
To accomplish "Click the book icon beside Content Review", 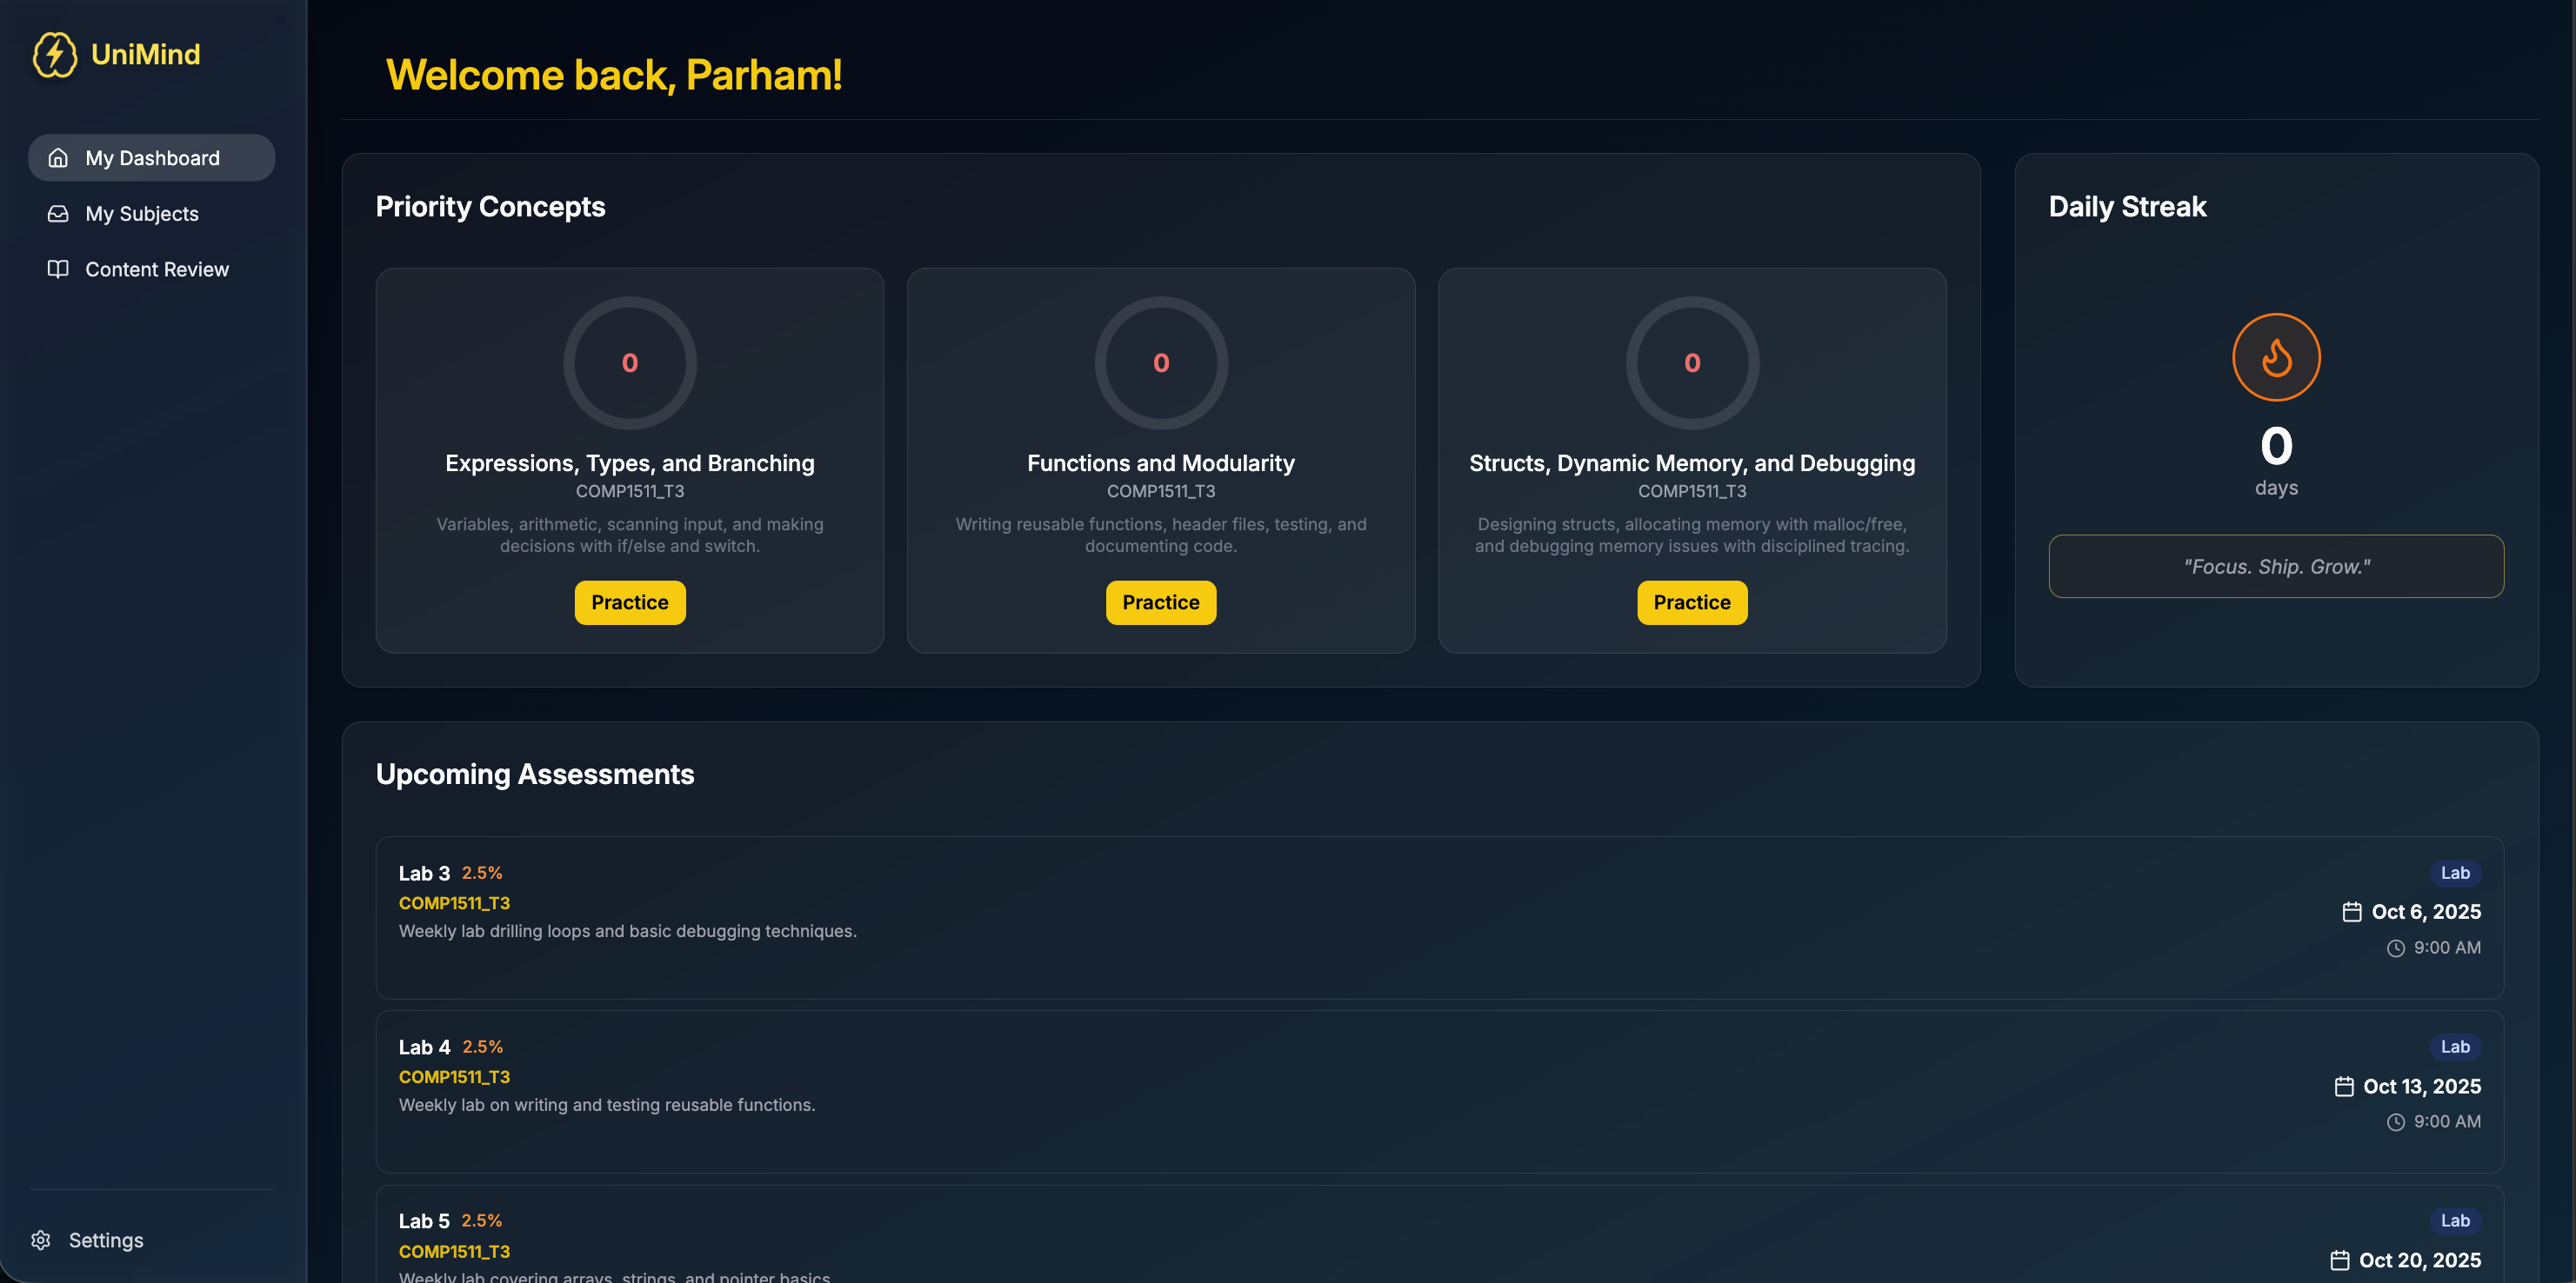I will coord(58,269).
